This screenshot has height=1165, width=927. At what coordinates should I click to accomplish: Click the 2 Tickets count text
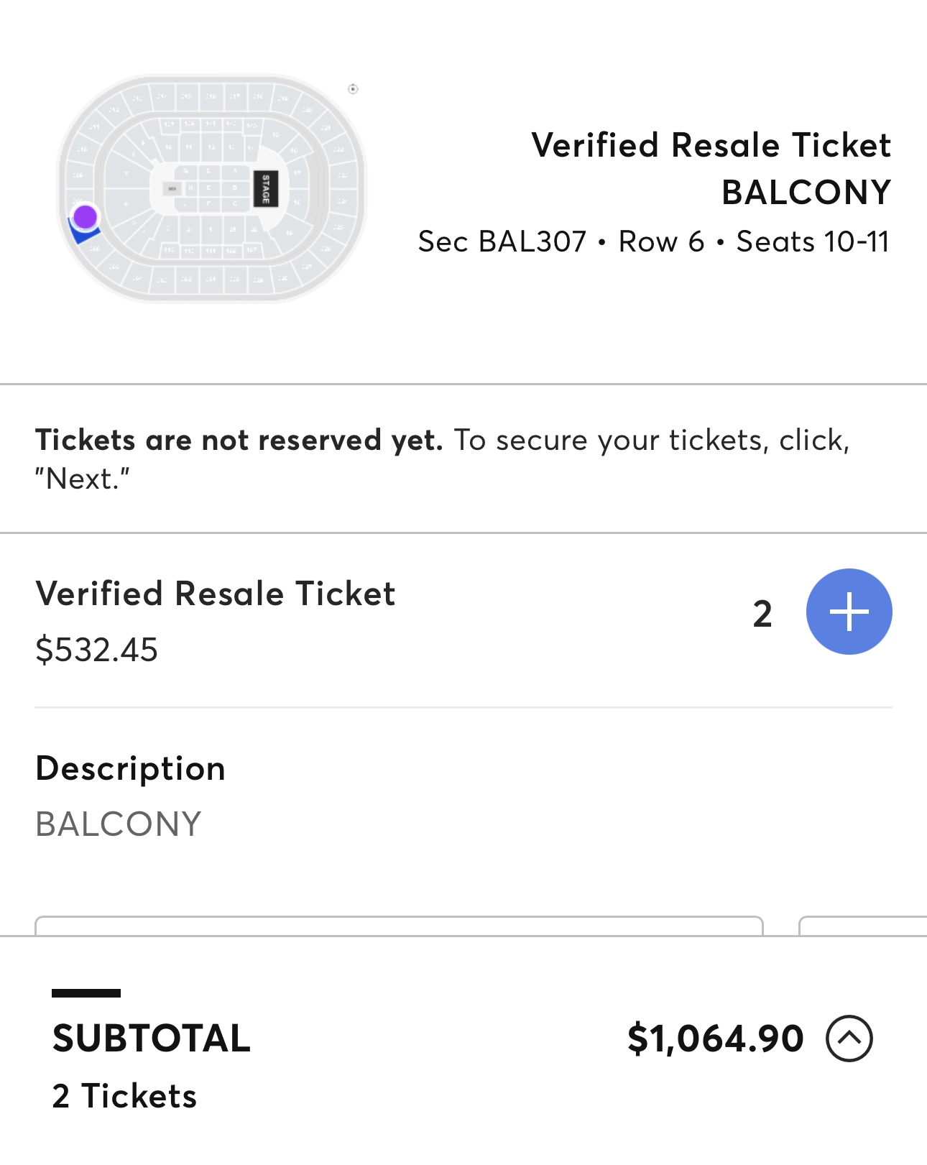(x=124, y=1096)
